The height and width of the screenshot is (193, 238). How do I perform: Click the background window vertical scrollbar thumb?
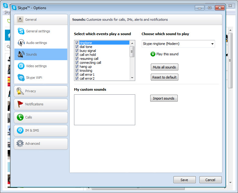pos(230,60)
